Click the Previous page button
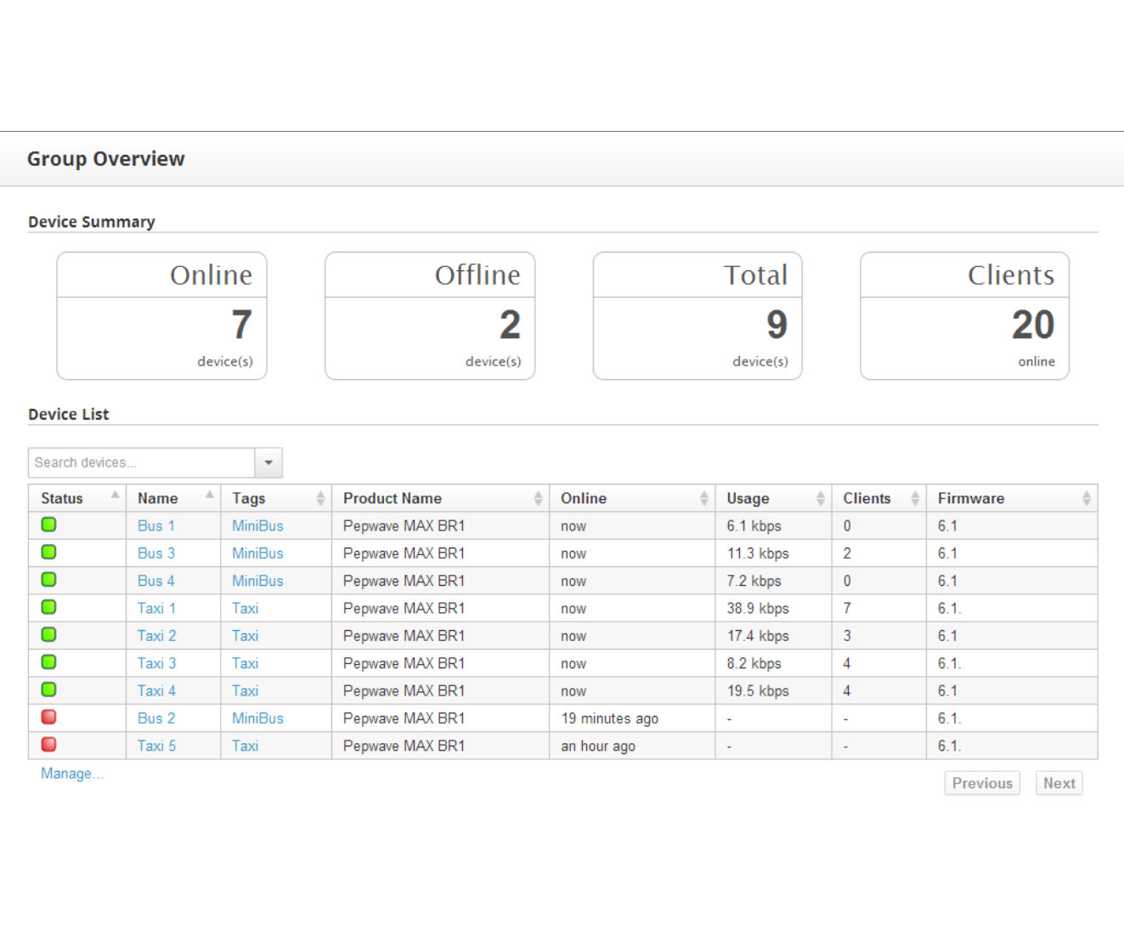The image size is (1124, 931). [x=982, y=783]
